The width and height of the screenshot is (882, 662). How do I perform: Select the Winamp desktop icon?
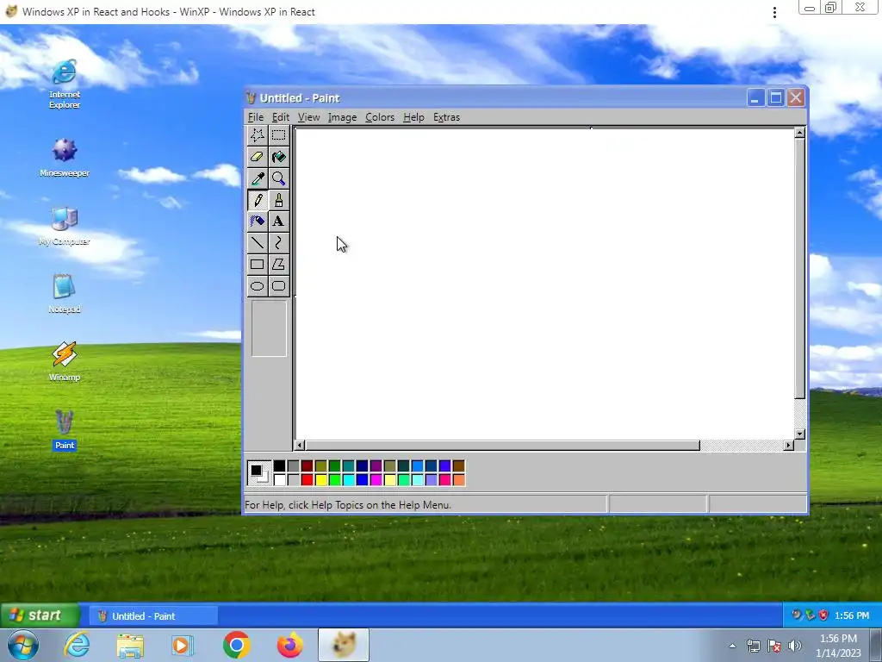(x=64, y=363)
